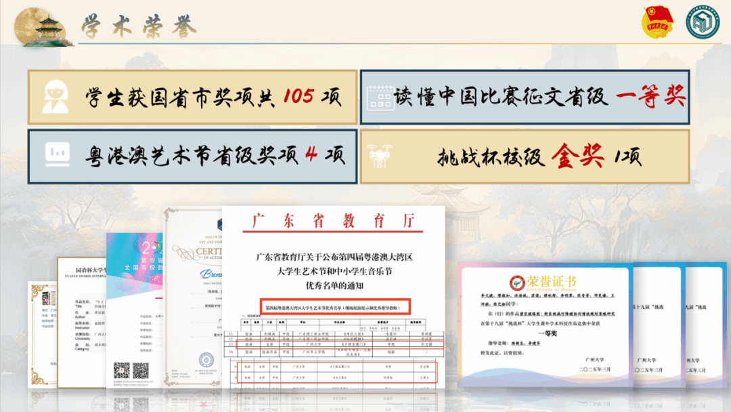
Task: Click the red 105 number
Action: pos(298,97)
